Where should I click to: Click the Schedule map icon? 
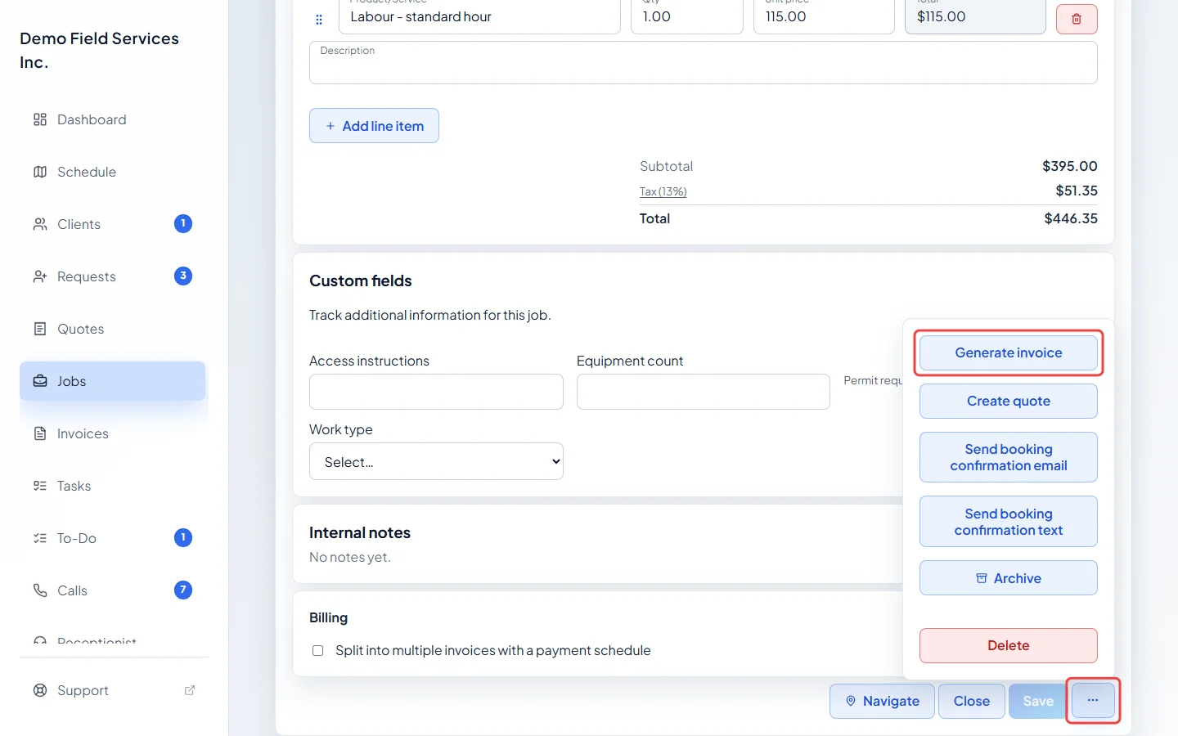click(x=40, y=172)
